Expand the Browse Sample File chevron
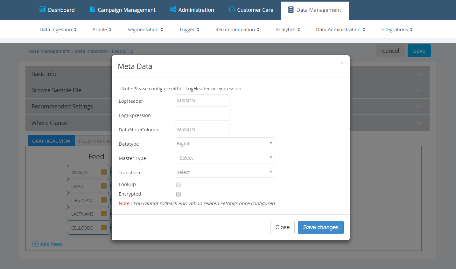Screen dimensions: 456x269 click(419, 90)
